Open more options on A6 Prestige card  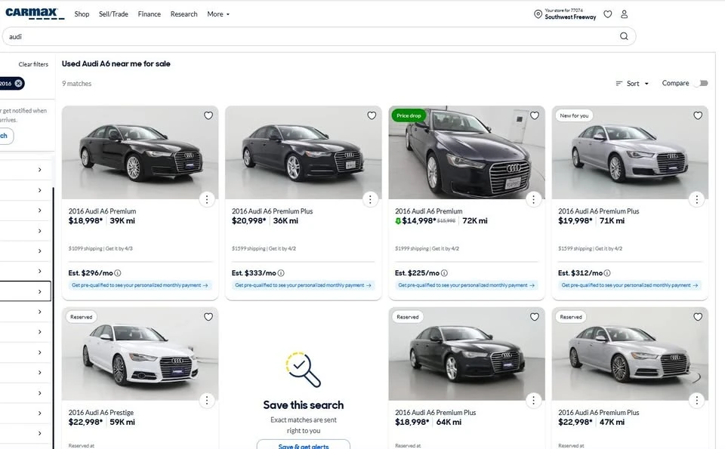207,401
